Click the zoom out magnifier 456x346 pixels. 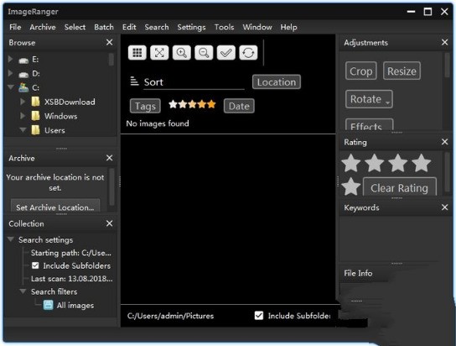pos(204,53)
